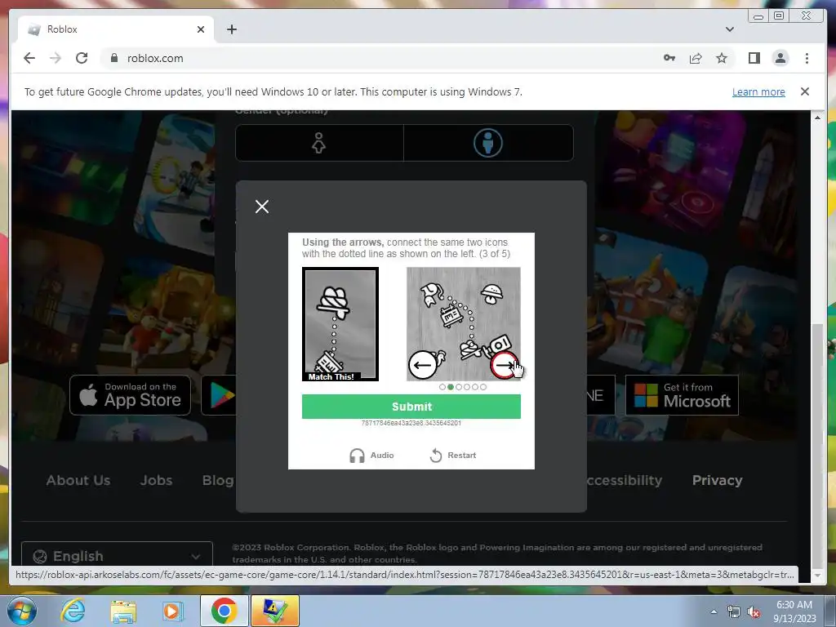Open the muted volume tray icon
This screenshot has width=836, height=627.
coord(754,612)
